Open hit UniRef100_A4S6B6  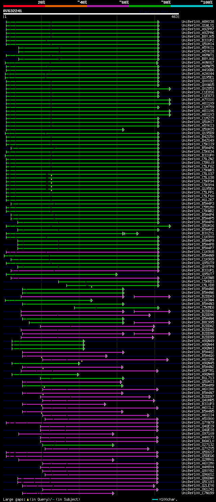(x=198, y=70)
